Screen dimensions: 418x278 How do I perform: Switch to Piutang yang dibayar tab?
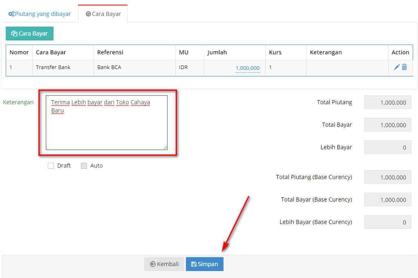[x=40, y=14]
